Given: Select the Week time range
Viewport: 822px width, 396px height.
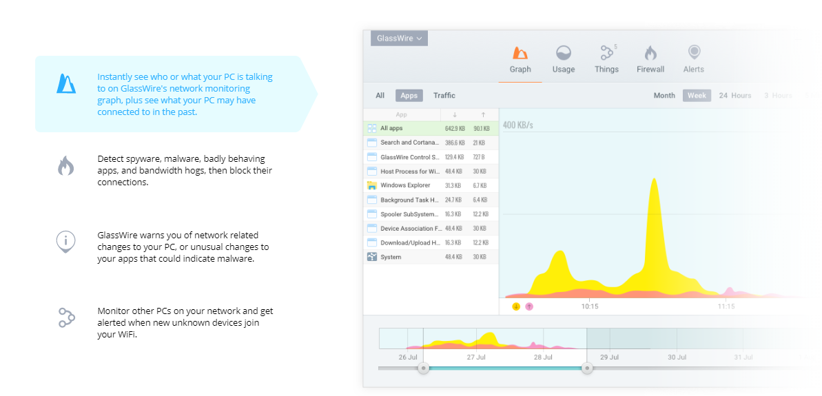Looking at the screenshot, I should coord(697,95).
